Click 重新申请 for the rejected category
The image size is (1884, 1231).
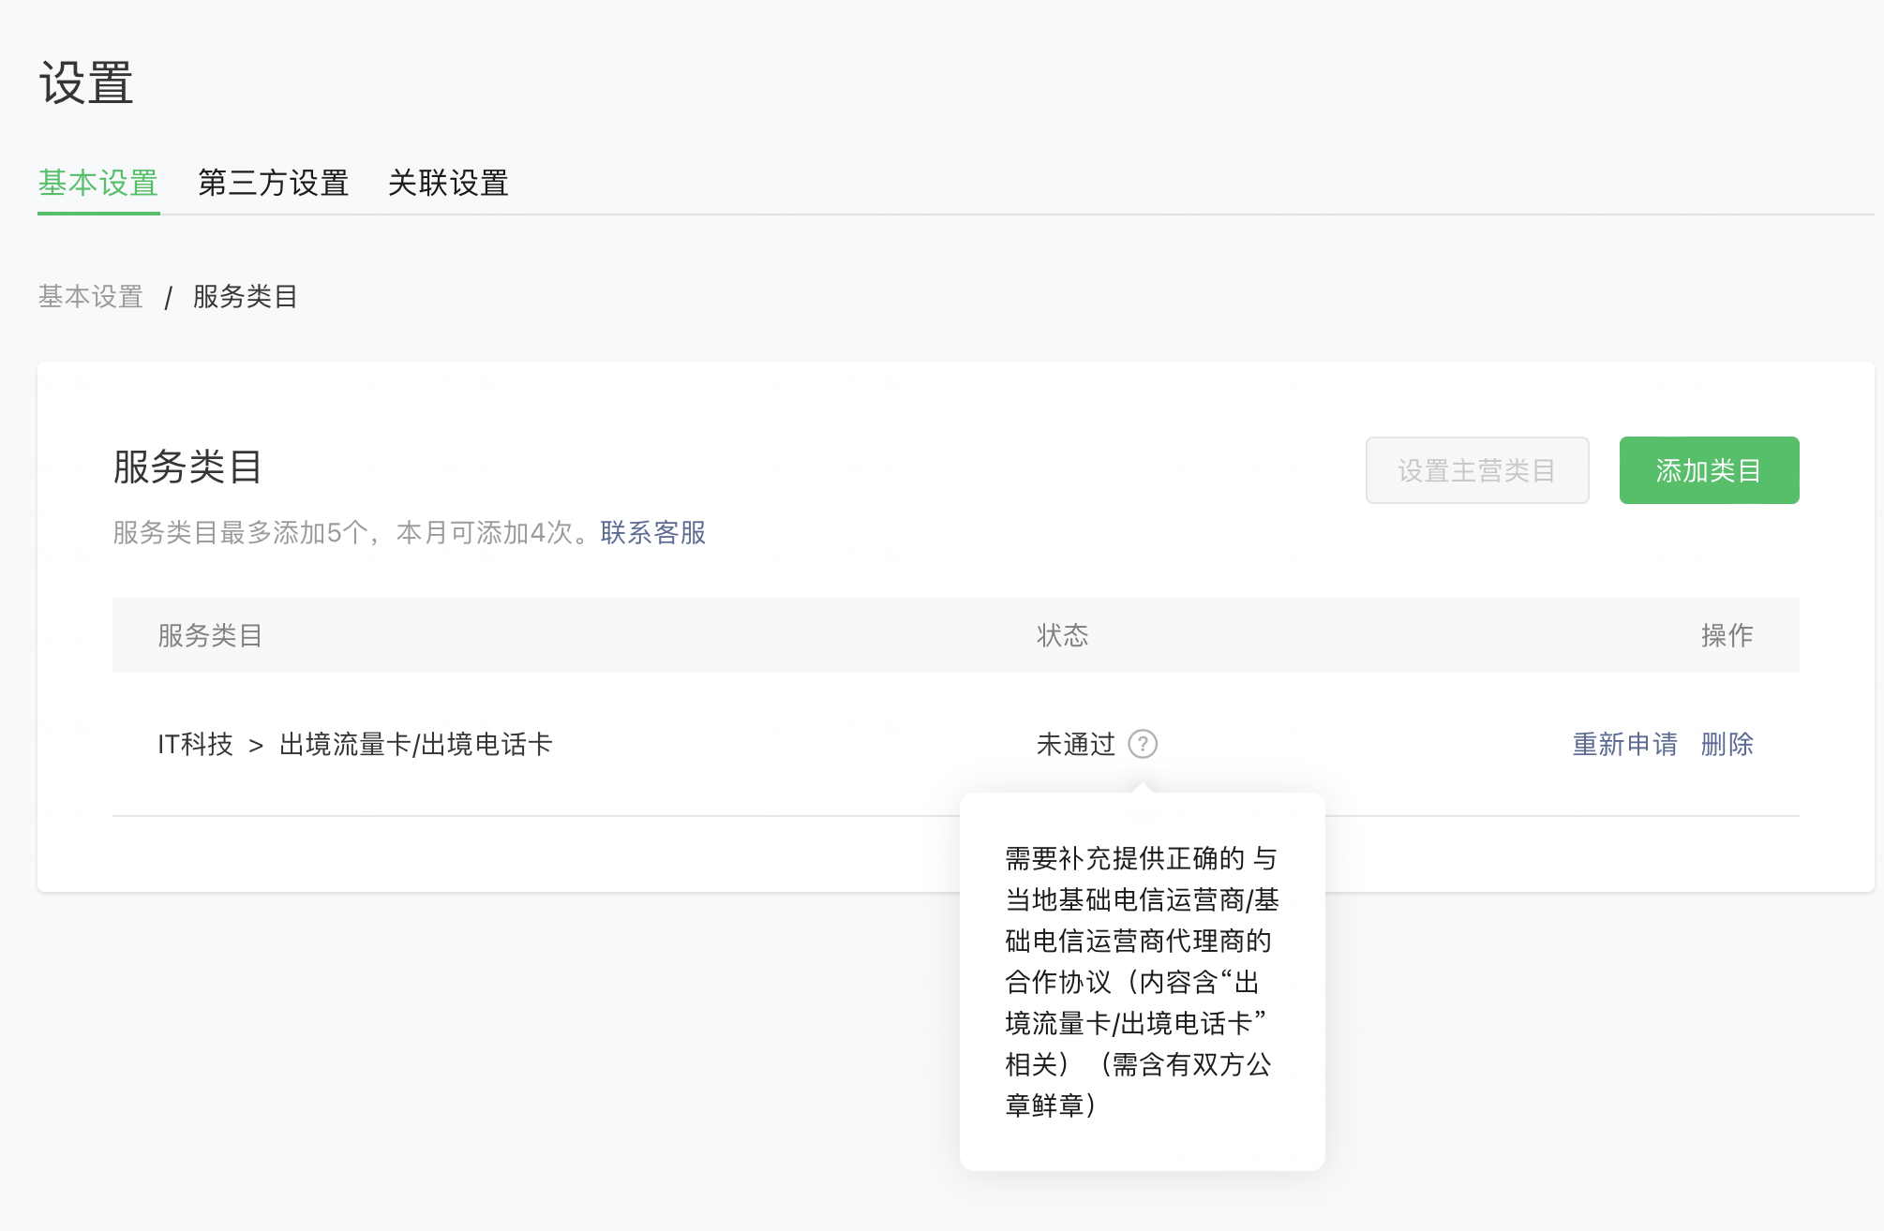[x=1624, y=744]
